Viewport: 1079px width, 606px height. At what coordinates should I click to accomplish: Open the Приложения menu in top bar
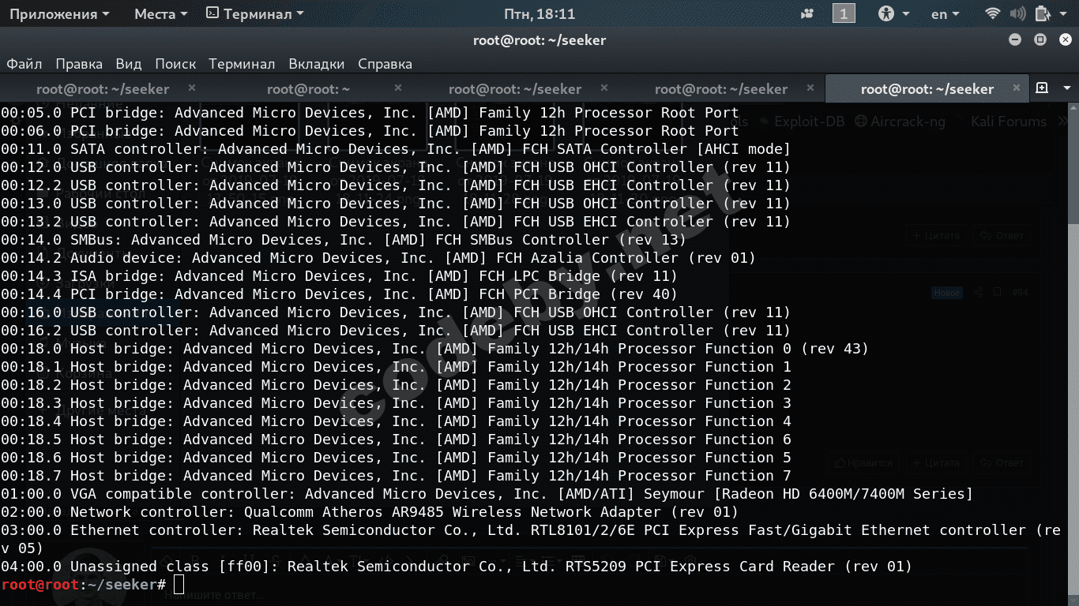59,14
